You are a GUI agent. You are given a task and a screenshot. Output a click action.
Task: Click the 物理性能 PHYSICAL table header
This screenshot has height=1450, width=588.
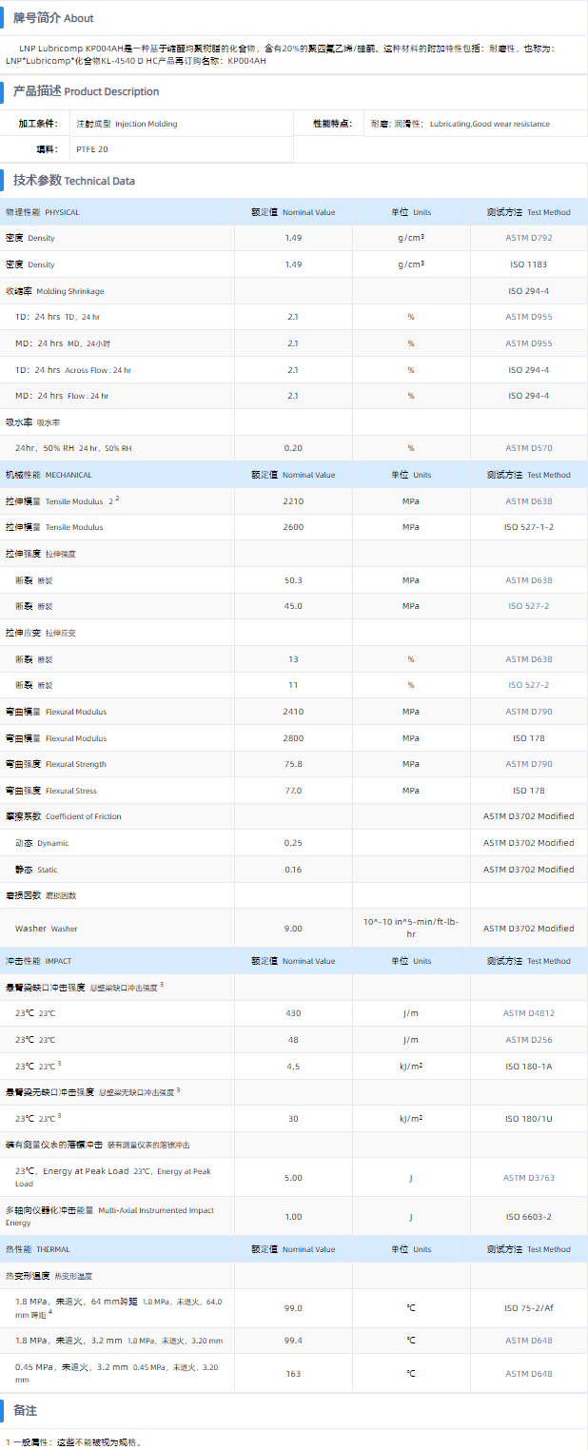point(42,212)
